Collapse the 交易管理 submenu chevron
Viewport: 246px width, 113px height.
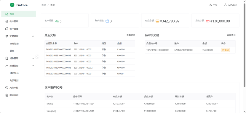33,36
